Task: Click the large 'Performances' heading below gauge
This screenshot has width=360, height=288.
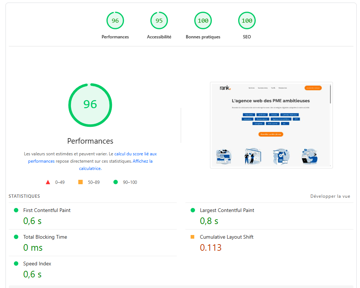Action: tap(90, 141)
